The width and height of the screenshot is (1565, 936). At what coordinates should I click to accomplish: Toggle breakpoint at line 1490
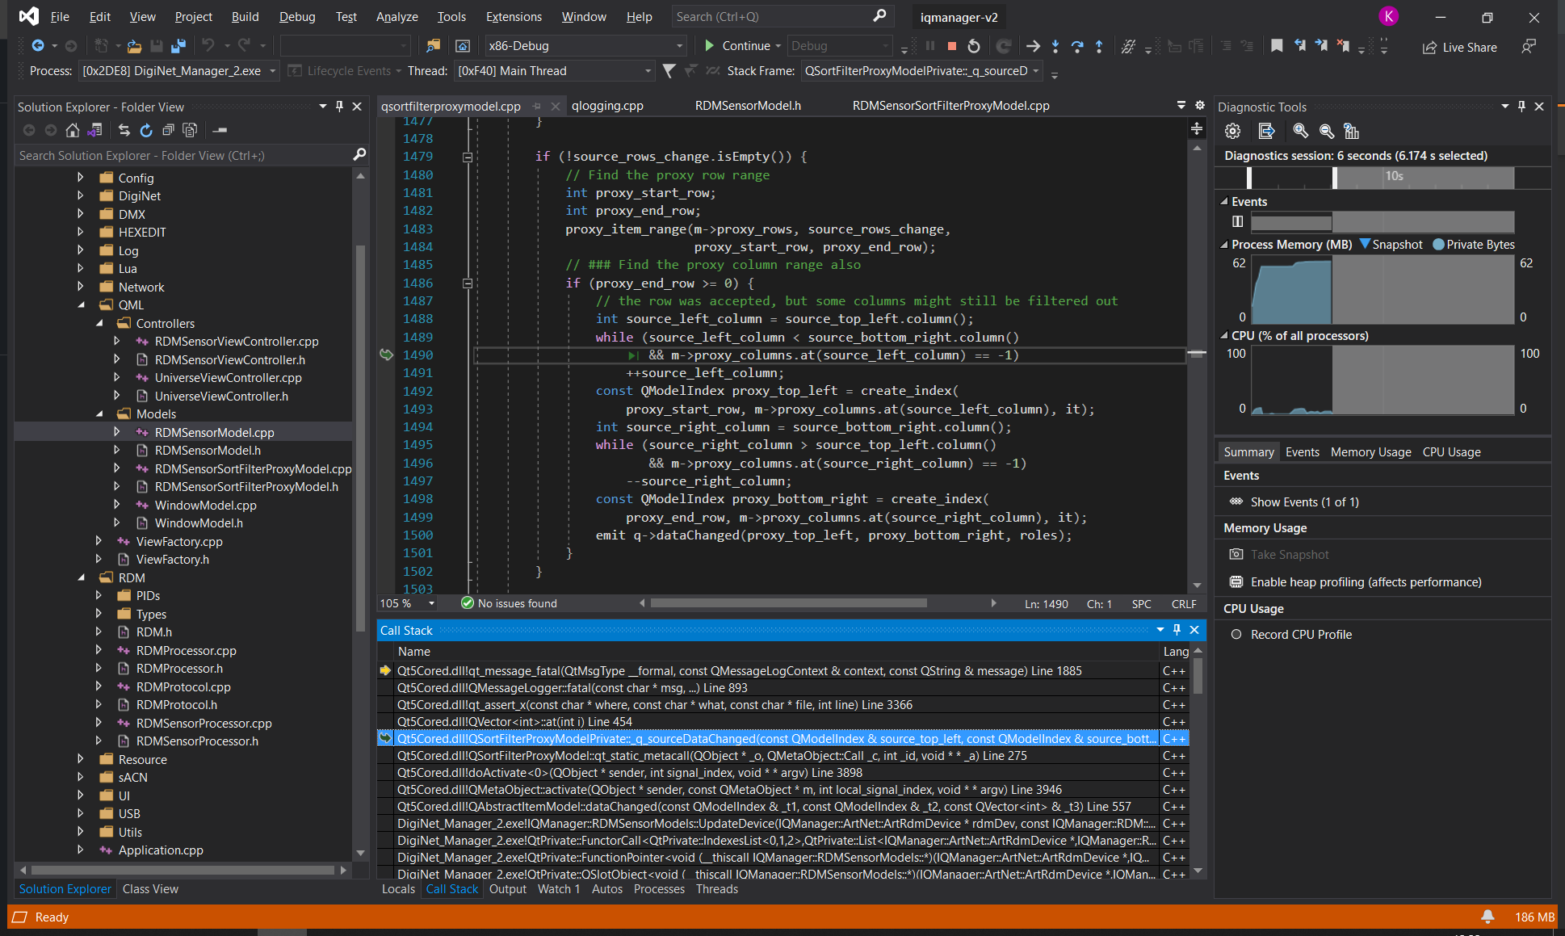pyautogui.click(x=387, y=355)
